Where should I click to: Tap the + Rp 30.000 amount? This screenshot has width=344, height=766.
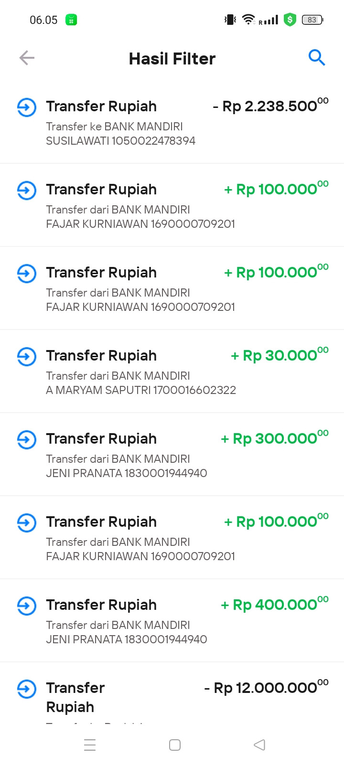tap(279, 355)
